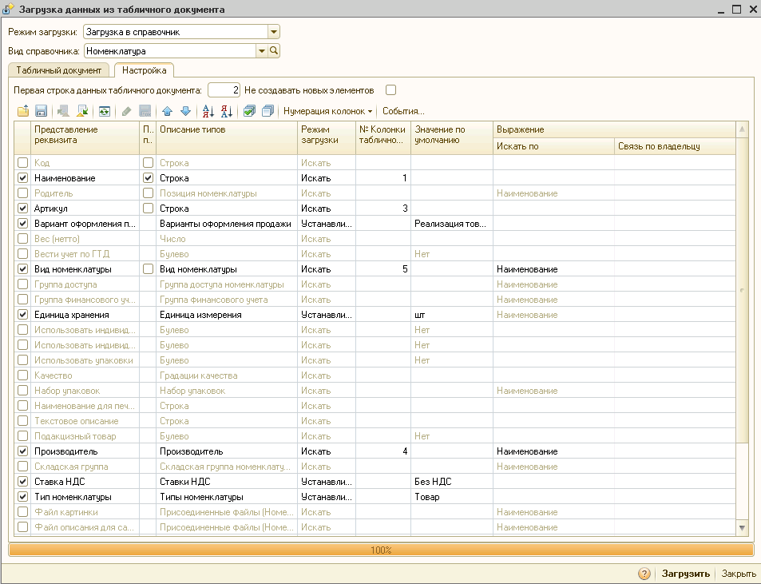
Task: Open the help question mark icon
Action: click(x=644, y=574)
